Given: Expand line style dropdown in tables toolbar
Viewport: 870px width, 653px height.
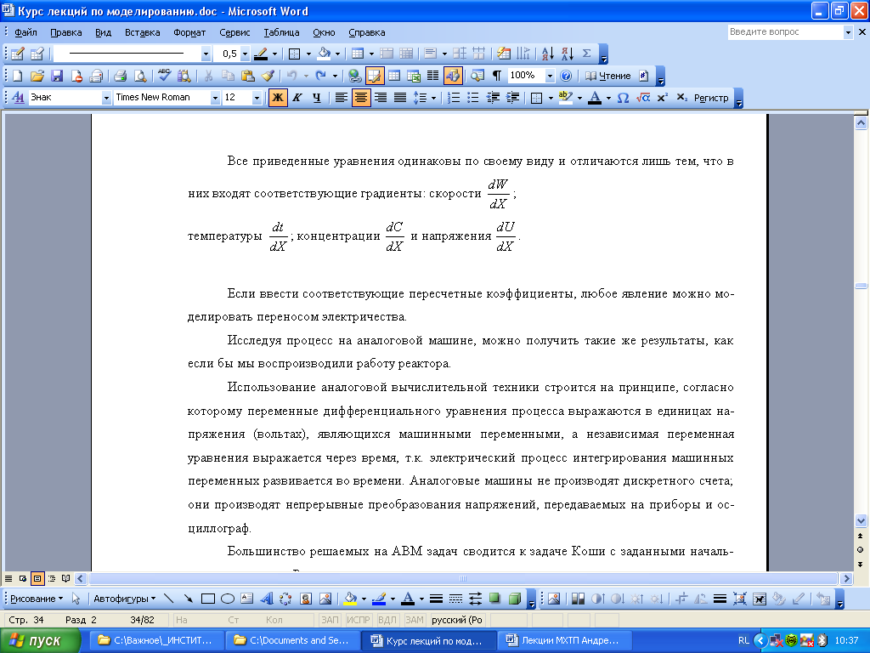Looking at the screenshot, I should click(206, 54).
